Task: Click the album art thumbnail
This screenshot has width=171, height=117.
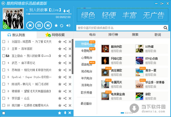Action: (x=13, y=19)
